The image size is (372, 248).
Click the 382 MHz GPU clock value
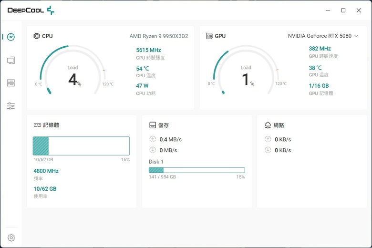click(x=320, y=49)
